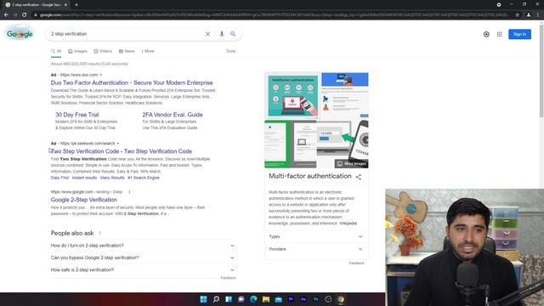Go back with the browser back arrow
The width and height of the screenshot is (544, 306).
click(x=6, y=14)
